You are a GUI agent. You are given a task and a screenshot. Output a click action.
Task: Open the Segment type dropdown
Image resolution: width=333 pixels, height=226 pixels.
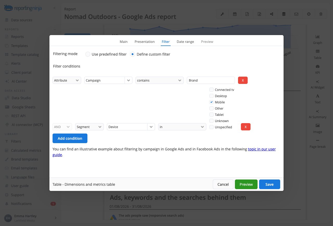click(x=89, y=127)
